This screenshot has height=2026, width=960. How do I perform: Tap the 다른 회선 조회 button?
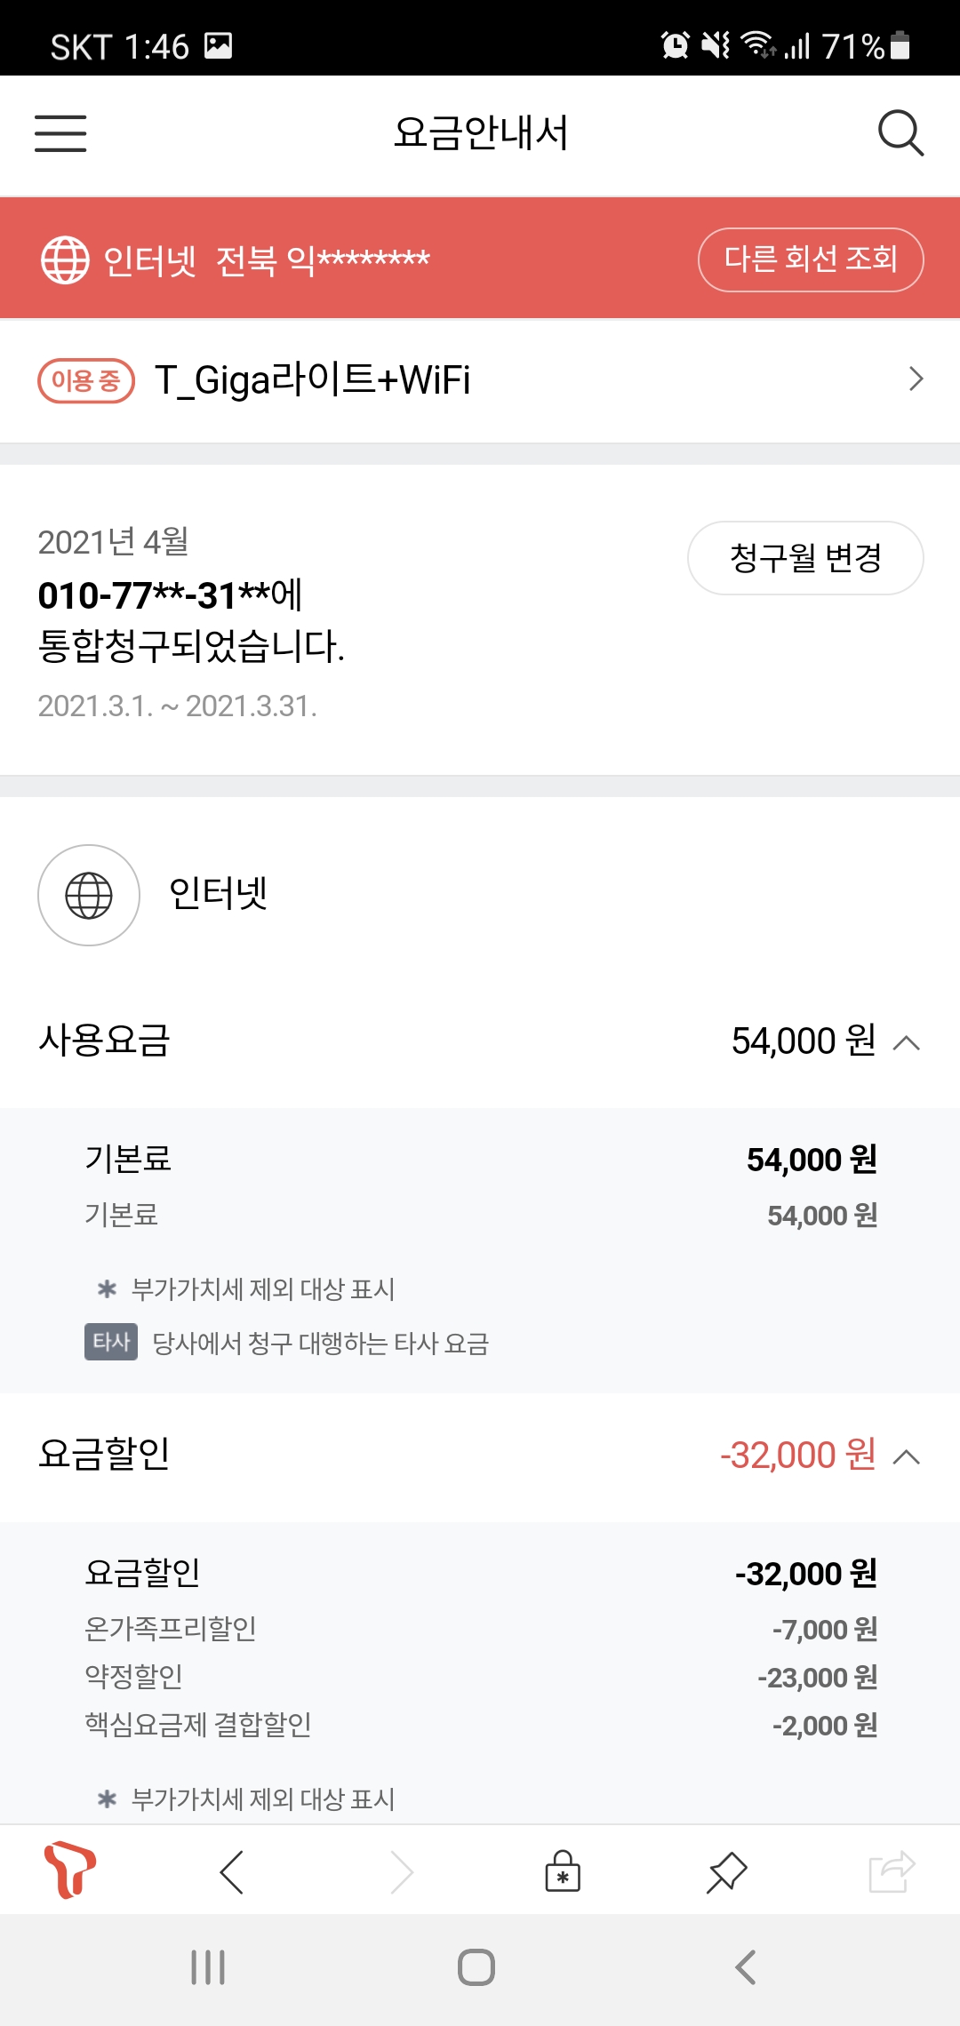(810, 259)
